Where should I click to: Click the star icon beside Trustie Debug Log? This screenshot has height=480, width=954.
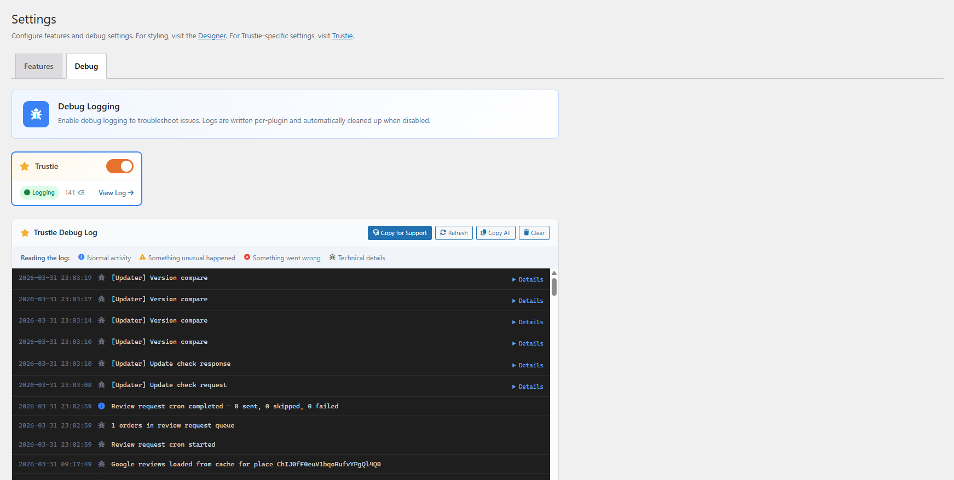[x=25, y=233]
